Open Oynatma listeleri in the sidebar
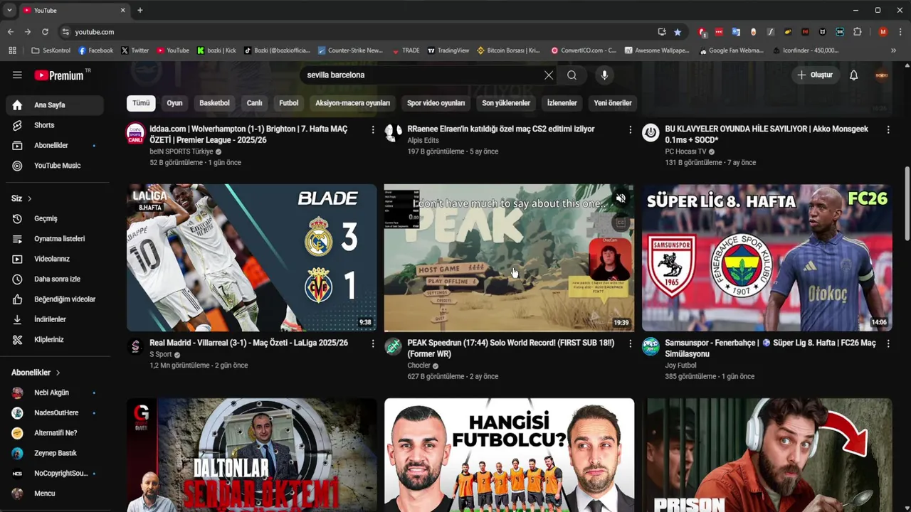Image resolution: width=911 pixels, height=512 pixels. (55, 239)
